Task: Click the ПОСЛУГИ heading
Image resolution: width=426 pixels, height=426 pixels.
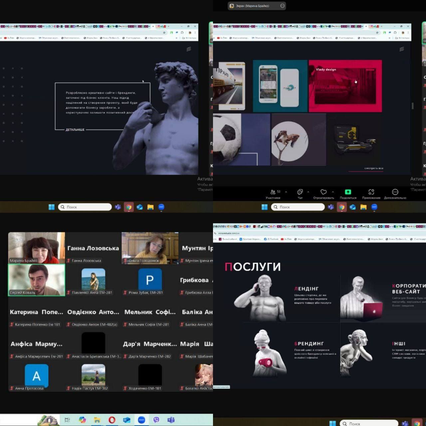Action: tap(253, 267)
